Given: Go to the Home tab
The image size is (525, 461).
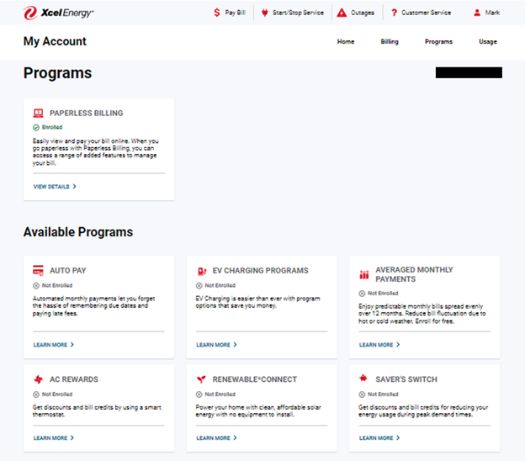Looking at the screenshot, I should point(346,41).
